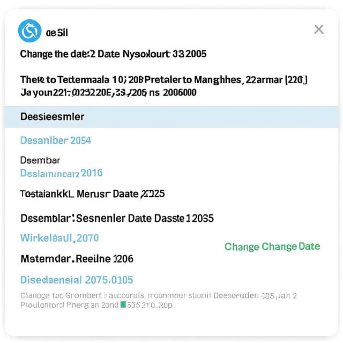This screenshot has height=343, width=343.
Task: Click the 'Change the date' heading text
Action: [55, 54]
